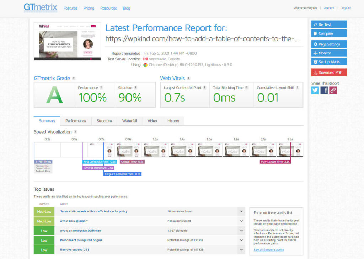Click Total Blocking Time help icon
This screenshot has height=259, width=364.
pos(247,88)
